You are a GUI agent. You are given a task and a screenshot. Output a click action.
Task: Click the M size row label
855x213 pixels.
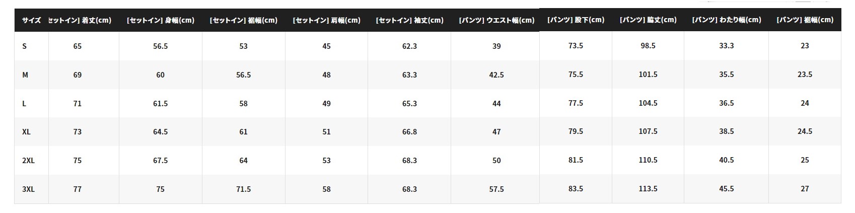25,75
